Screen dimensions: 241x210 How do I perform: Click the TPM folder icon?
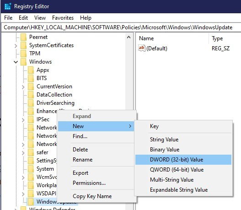pyautogui.click(x=23, y=54)
